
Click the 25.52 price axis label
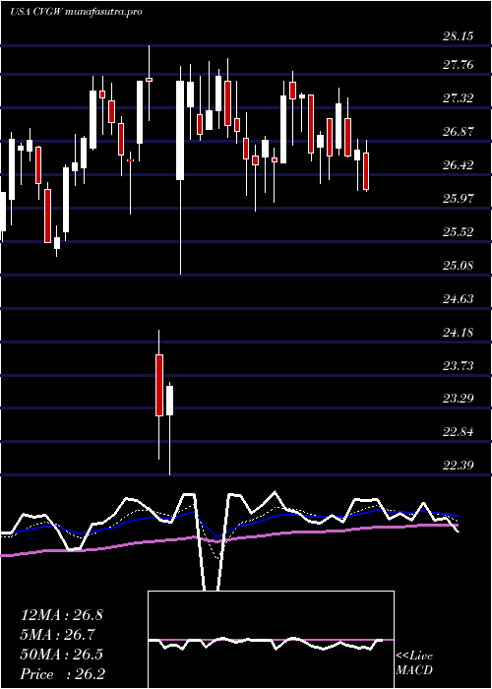tap(458, 232)
